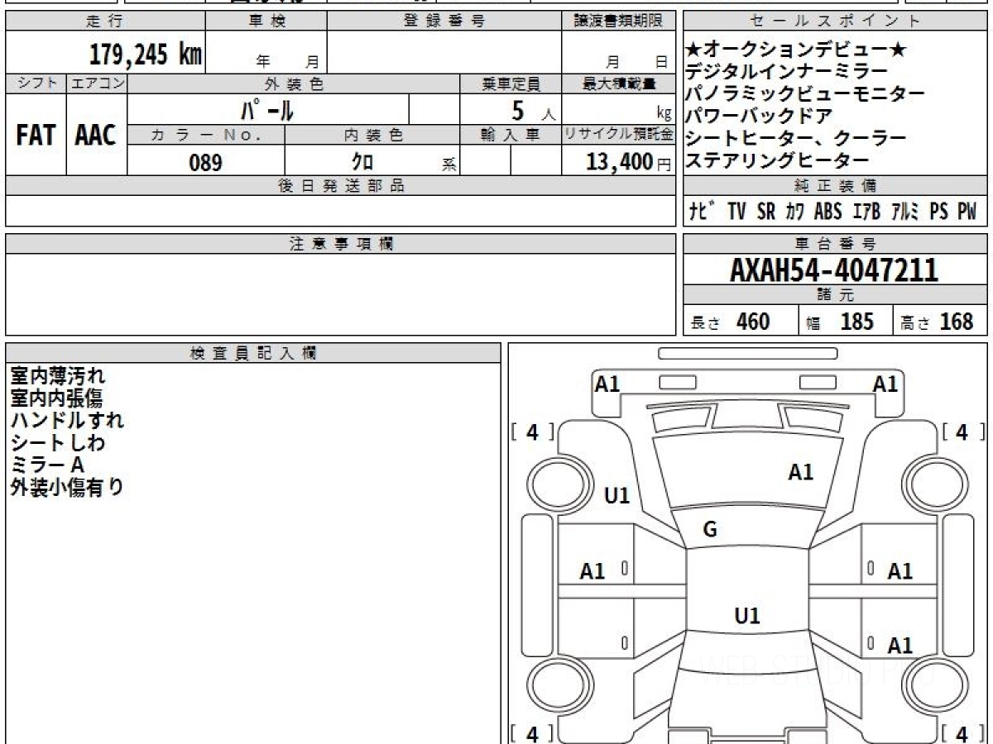Click the シートヒーター、クーラー line
The height and width of the screenshot is (744, 993).
pos(796,138)
